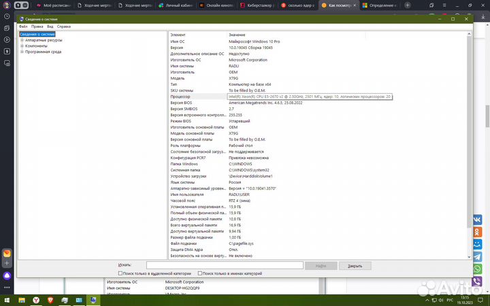Click the 'Искать' search input field
Viewport: 490px width, 306px height.
(225, 265)
